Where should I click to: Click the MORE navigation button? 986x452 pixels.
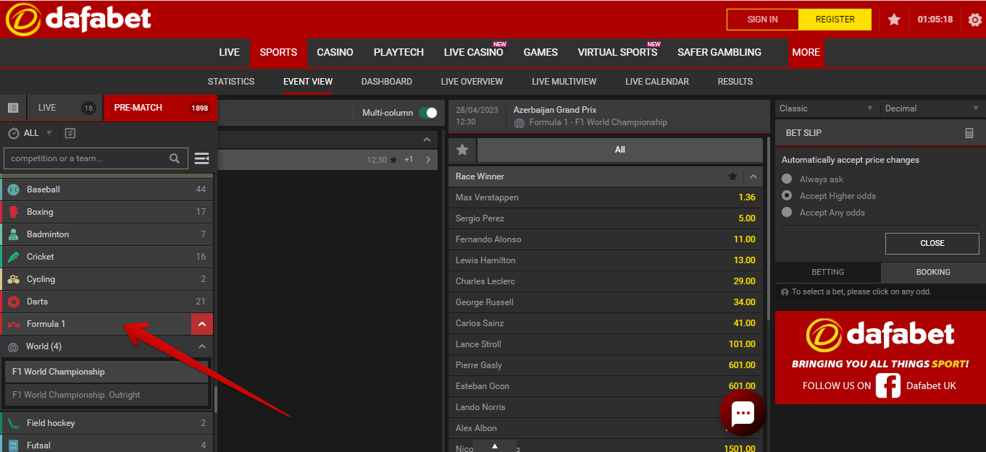[806, 53]
